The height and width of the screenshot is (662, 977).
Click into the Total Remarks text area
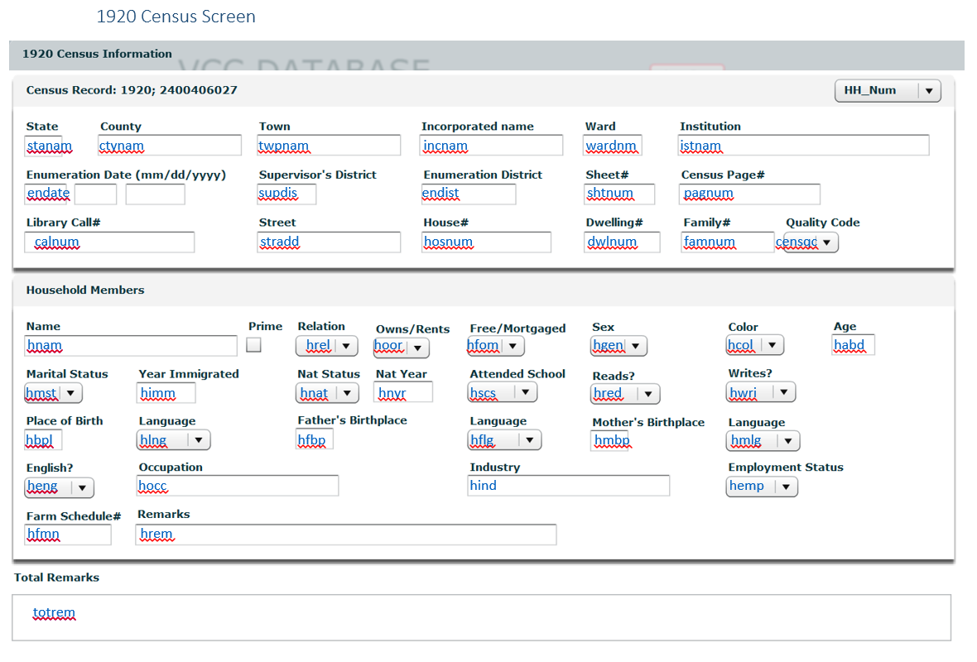point(481,617)
